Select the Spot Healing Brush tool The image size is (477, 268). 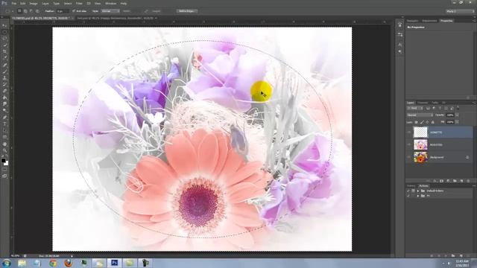pyautogui.click(x=4, y=65)
